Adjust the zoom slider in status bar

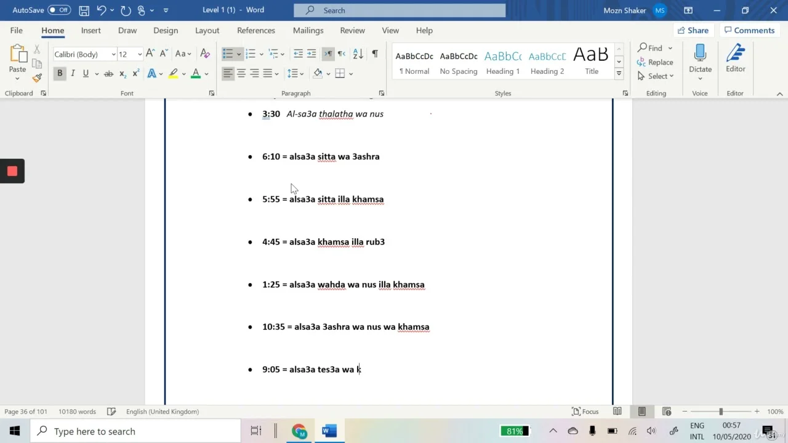721,412
